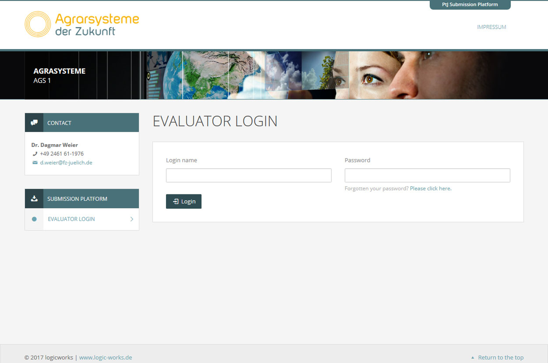Focus the Login name input field
The height and width of the screenshot is (363, 548).
point(249,175)
